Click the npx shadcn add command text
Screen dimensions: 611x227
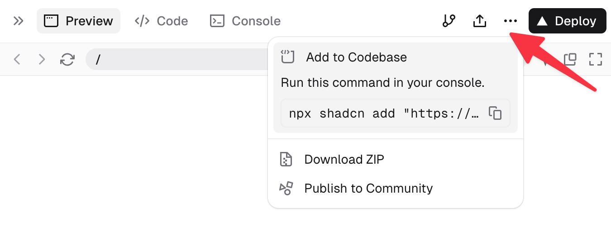384,113
